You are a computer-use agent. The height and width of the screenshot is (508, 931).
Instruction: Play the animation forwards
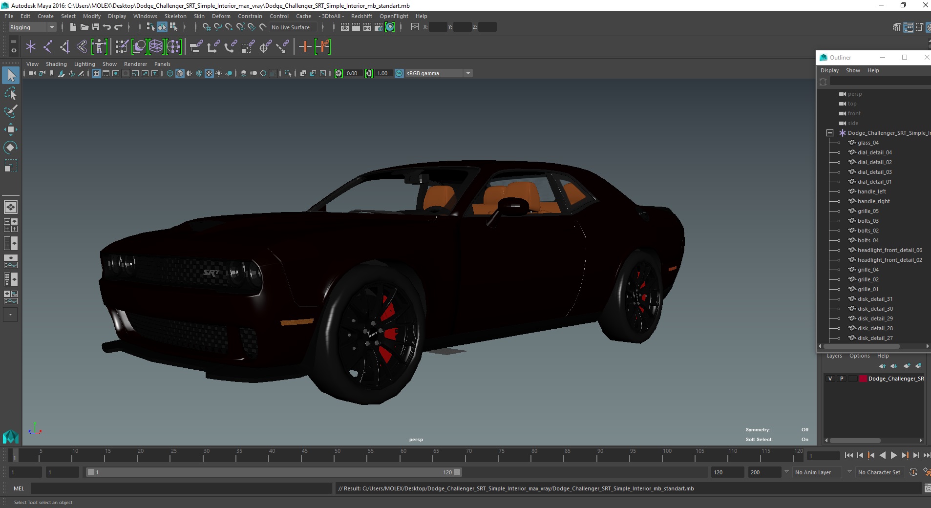click(893, 455)
